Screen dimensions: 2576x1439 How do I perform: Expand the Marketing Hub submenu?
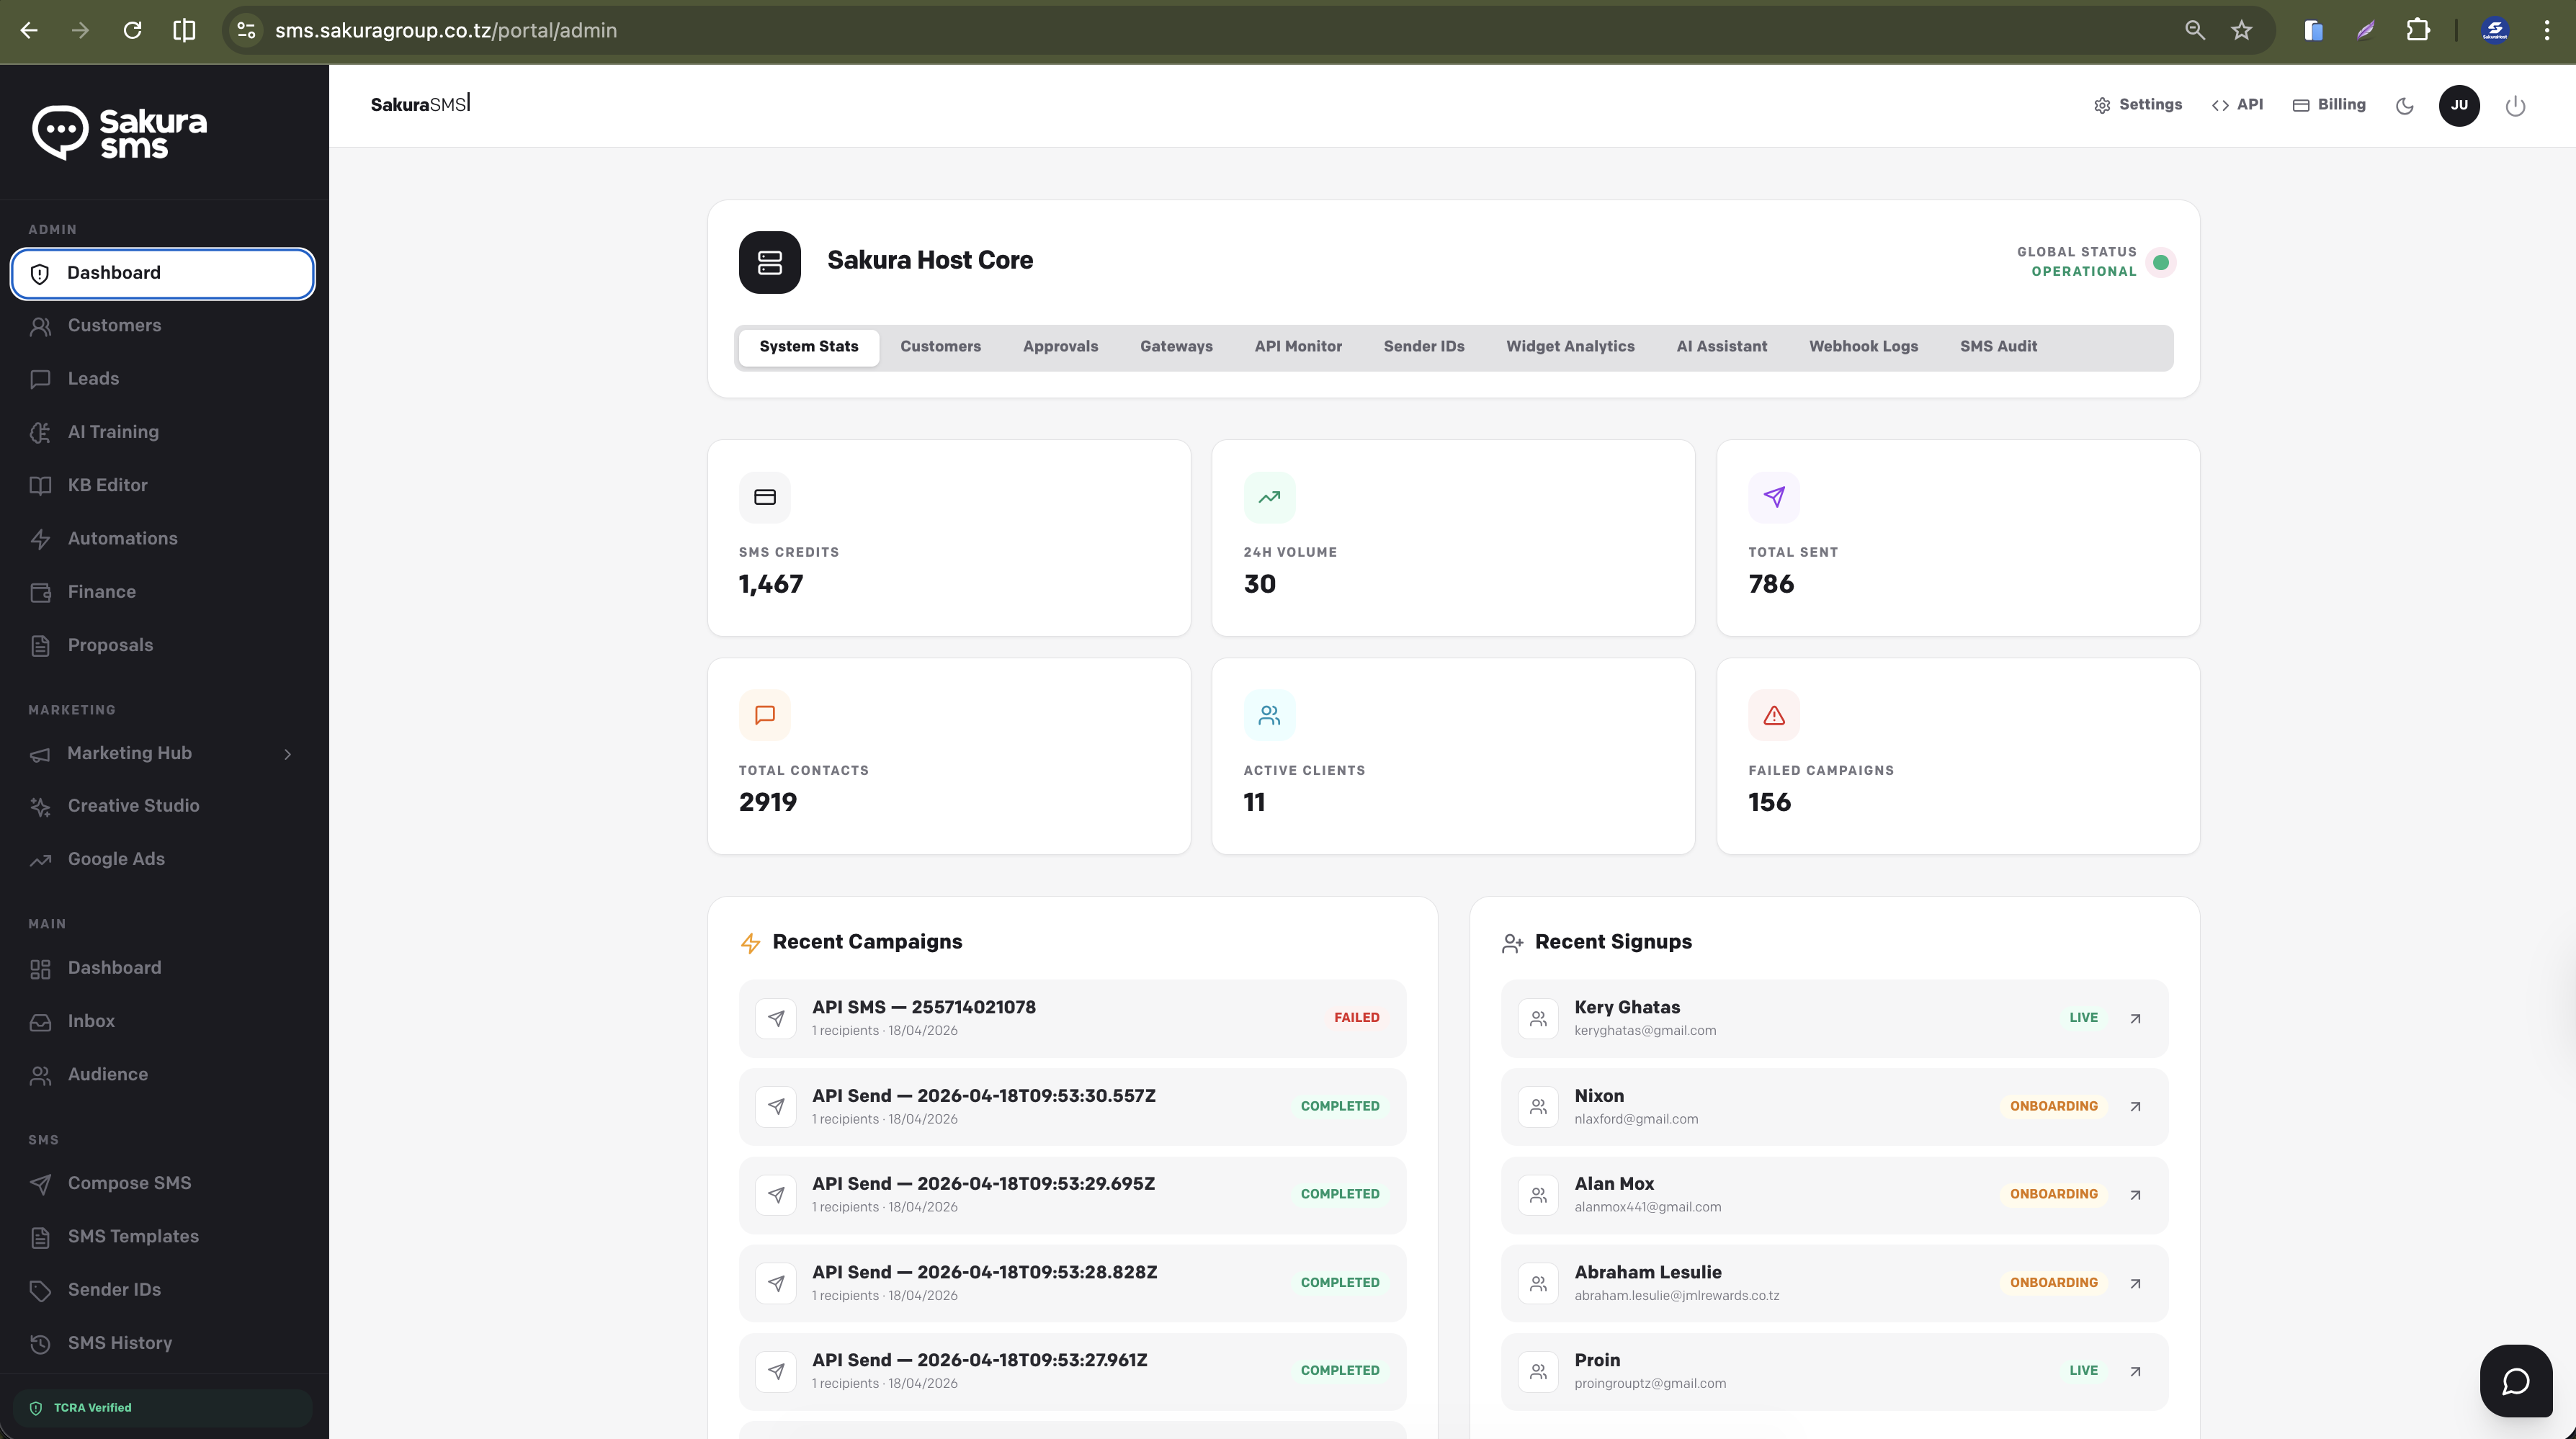[288, 754]
